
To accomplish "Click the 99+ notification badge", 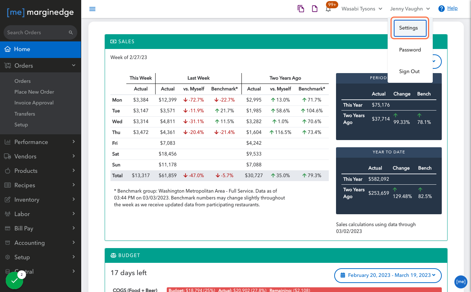I will [x=332, y=5].
